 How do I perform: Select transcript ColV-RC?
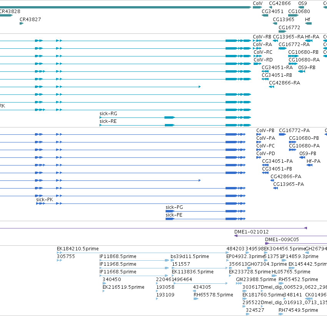(x=263, y=52)
